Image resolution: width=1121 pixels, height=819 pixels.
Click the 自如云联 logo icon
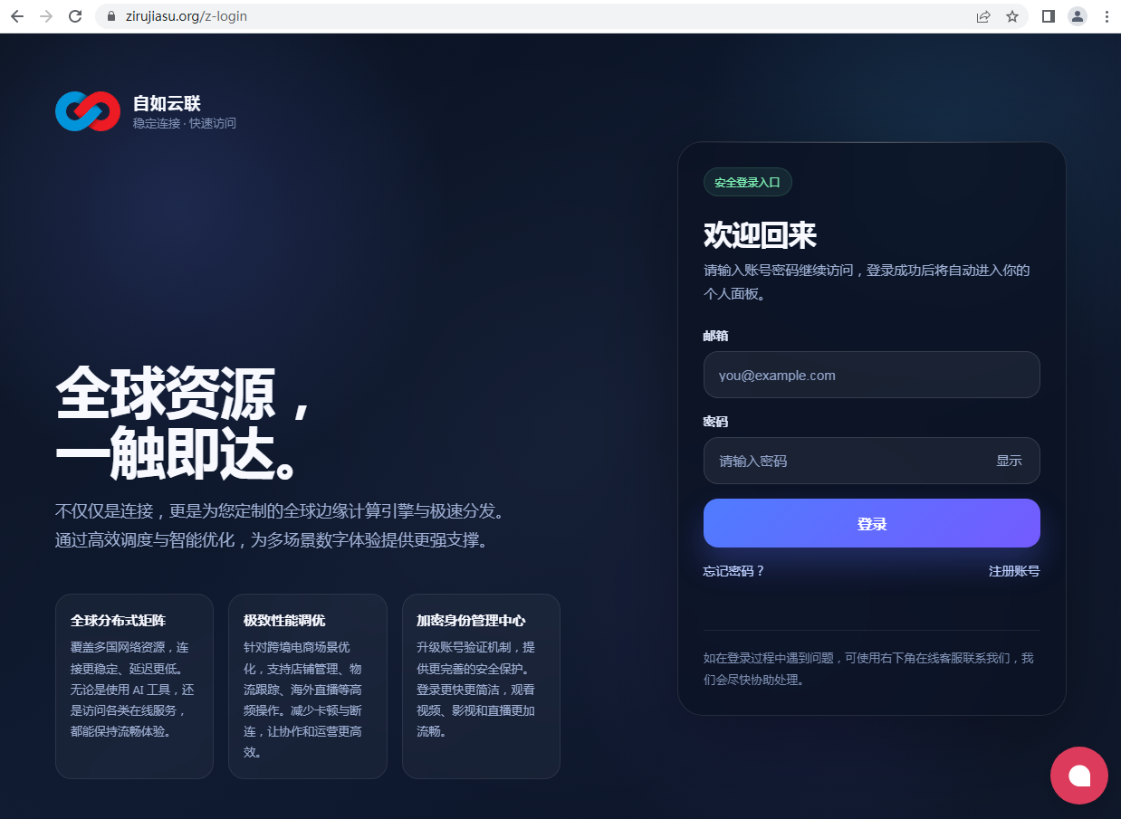coord(87,110)
